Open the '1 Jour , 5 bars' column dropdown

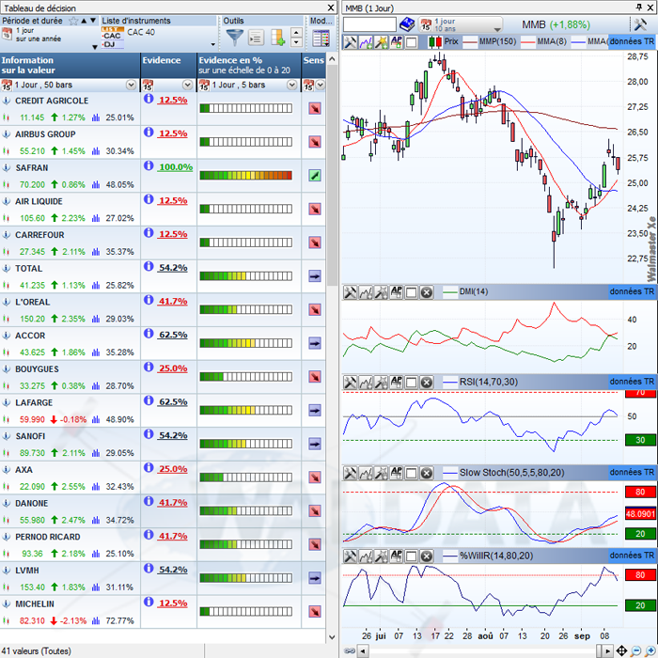pyautogui.click(x=291, y=86)
